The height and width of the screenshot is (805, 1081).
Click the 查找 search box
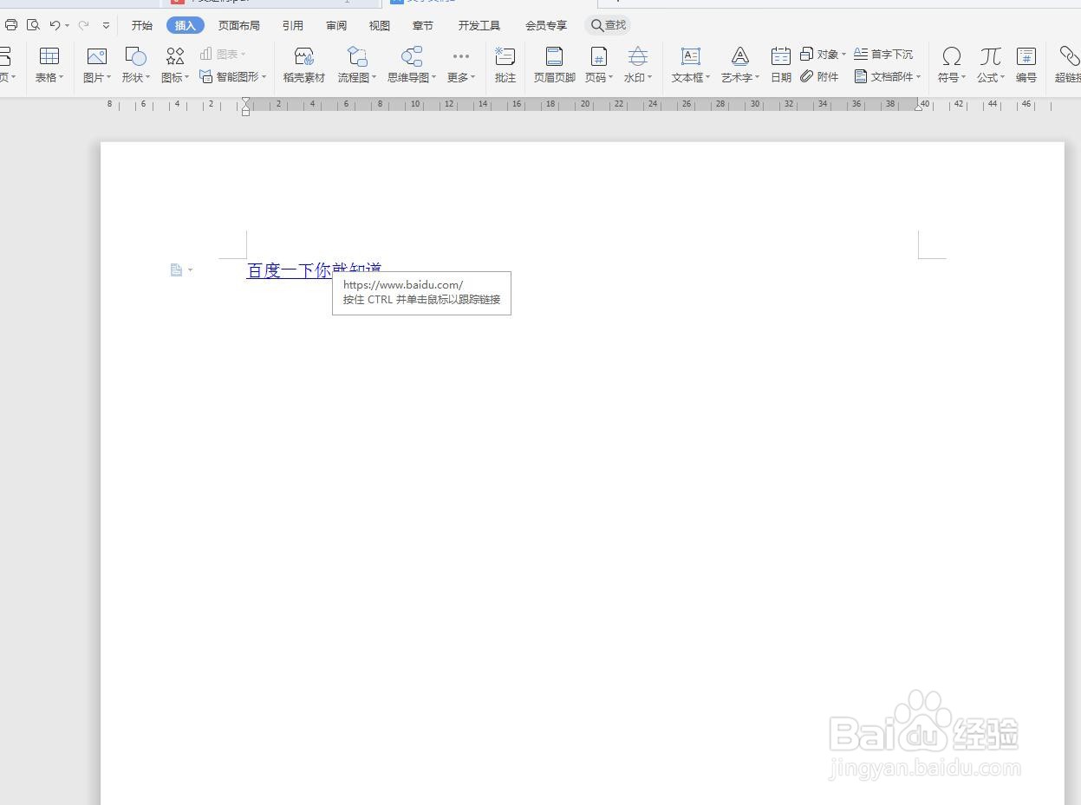609,25
